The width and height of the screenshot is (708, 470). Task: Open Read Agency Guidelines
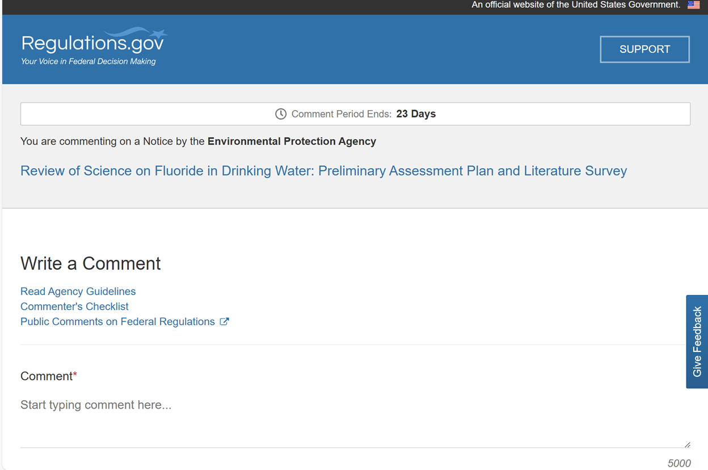coord(78,291)
